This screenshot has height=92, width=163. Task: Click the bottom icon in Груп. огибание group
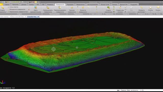pos(97,12)
